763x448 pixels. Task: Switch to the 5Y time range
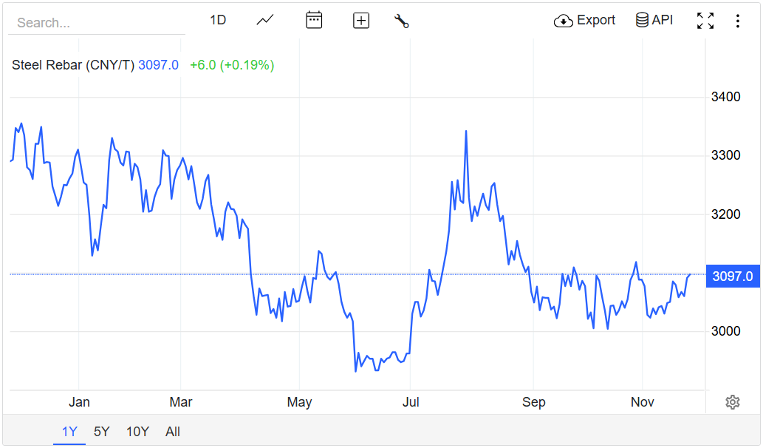[x=102, y=432]
